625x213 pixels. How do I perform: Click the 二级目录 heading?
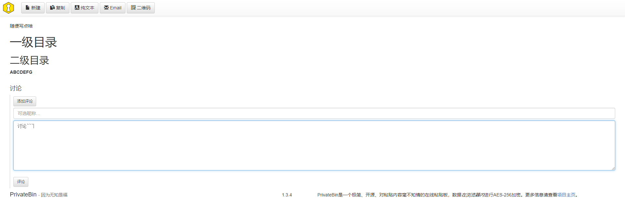coord(30,60)
